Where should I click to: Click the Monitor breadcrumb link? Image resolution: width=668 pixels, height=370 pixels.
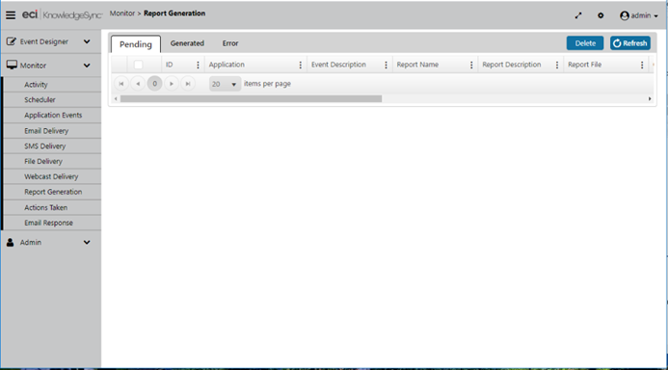tap(122, 13)
